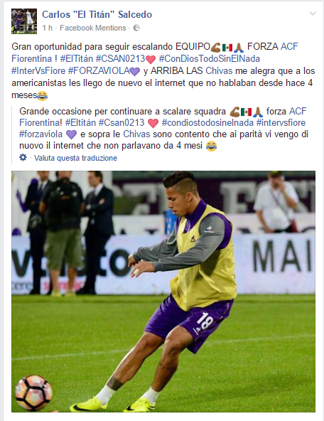Open #InterVsFiore hashtag in original post
This screenshot has height=421, width=324.
click(x=38, y=71)
